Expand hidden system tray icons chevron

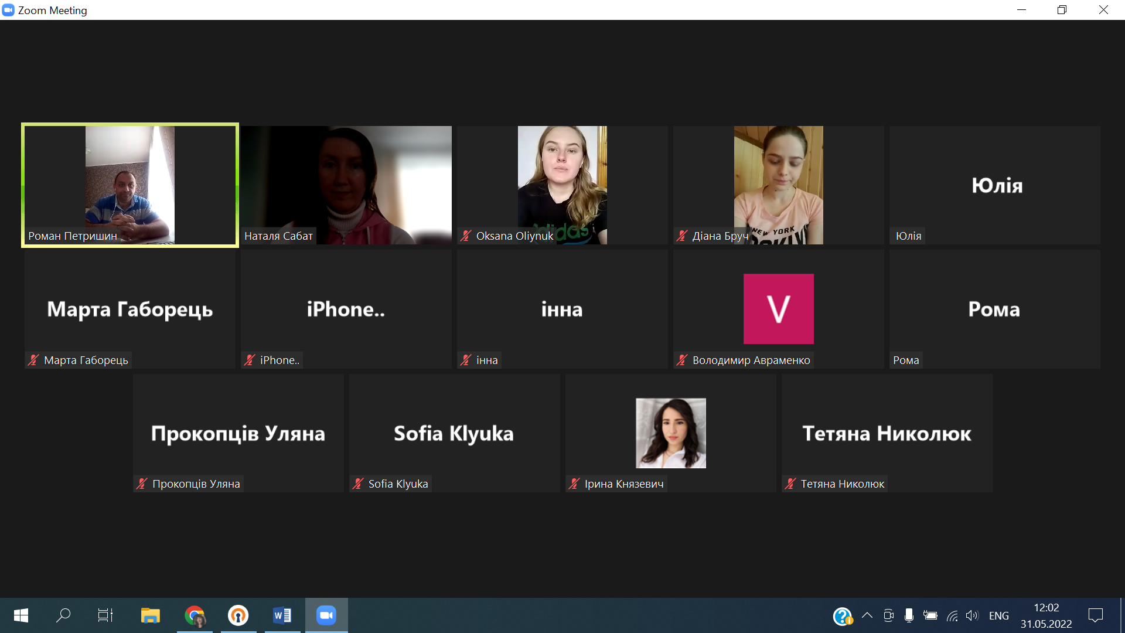click(867, 615)
